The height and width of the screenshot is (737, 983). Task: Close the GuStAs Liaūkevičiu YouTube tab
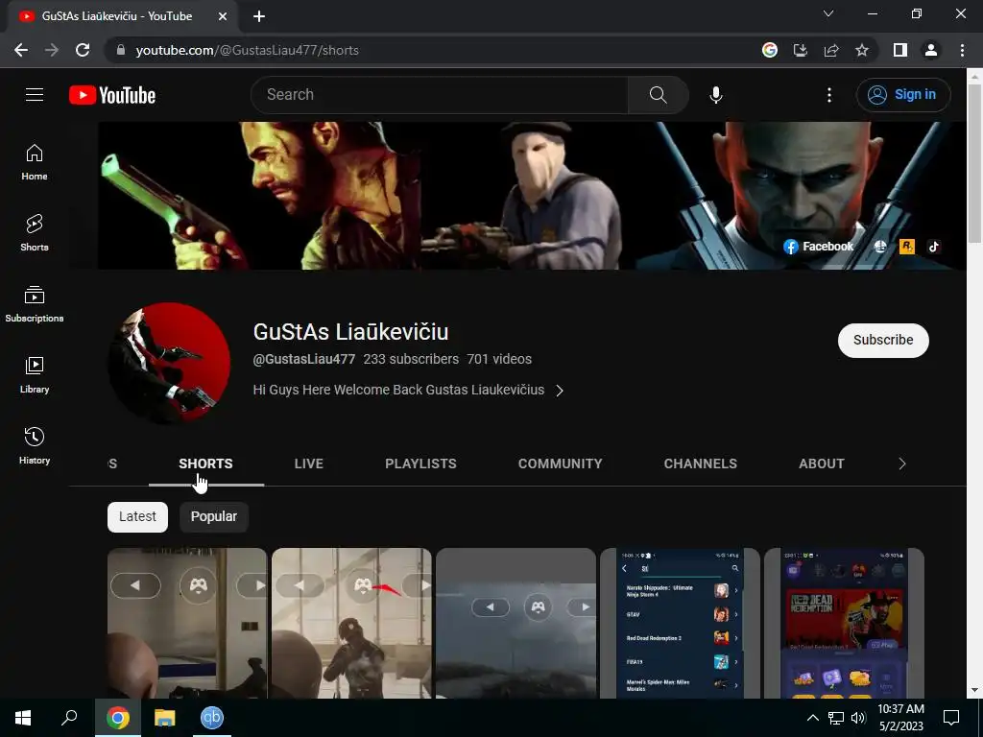pos(223,16)
